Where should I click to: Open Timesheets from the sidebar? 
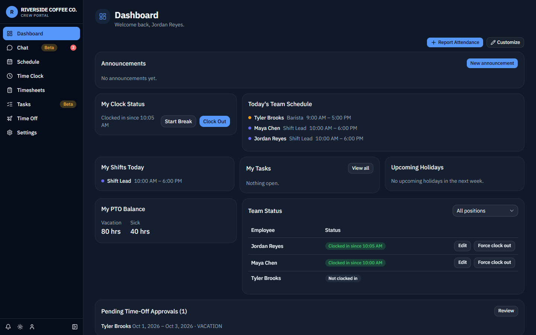click(x=41, y=90)
